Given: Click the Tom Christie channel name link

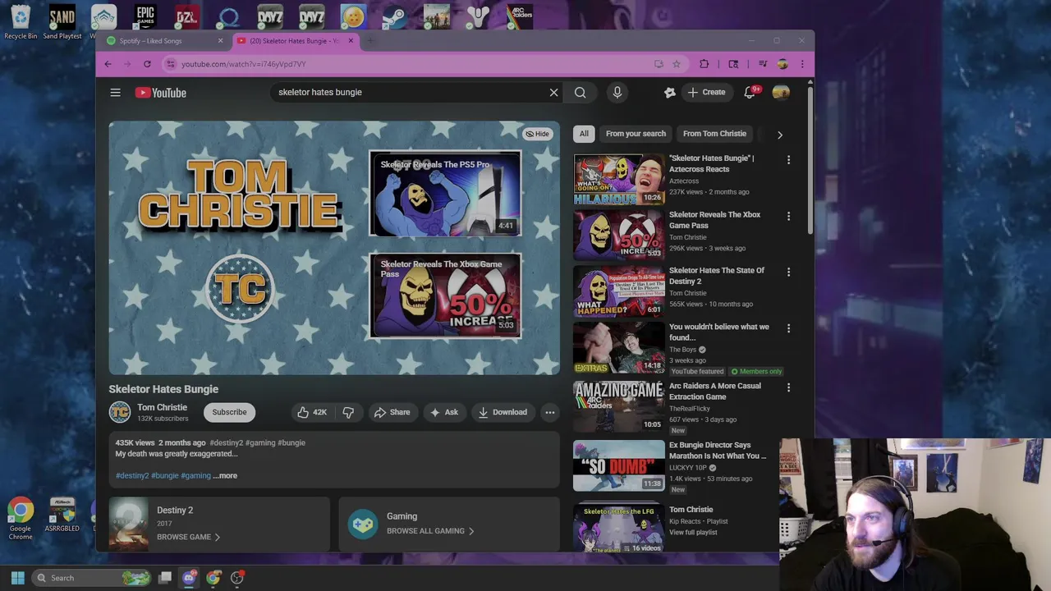Looking at the screenshot, I should pyautogui.click(x=162, y=407).
